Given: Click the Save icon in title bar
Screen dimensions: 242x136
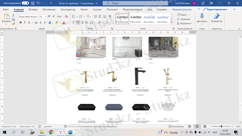Looking at the screenshot, I should coord(33,3).
